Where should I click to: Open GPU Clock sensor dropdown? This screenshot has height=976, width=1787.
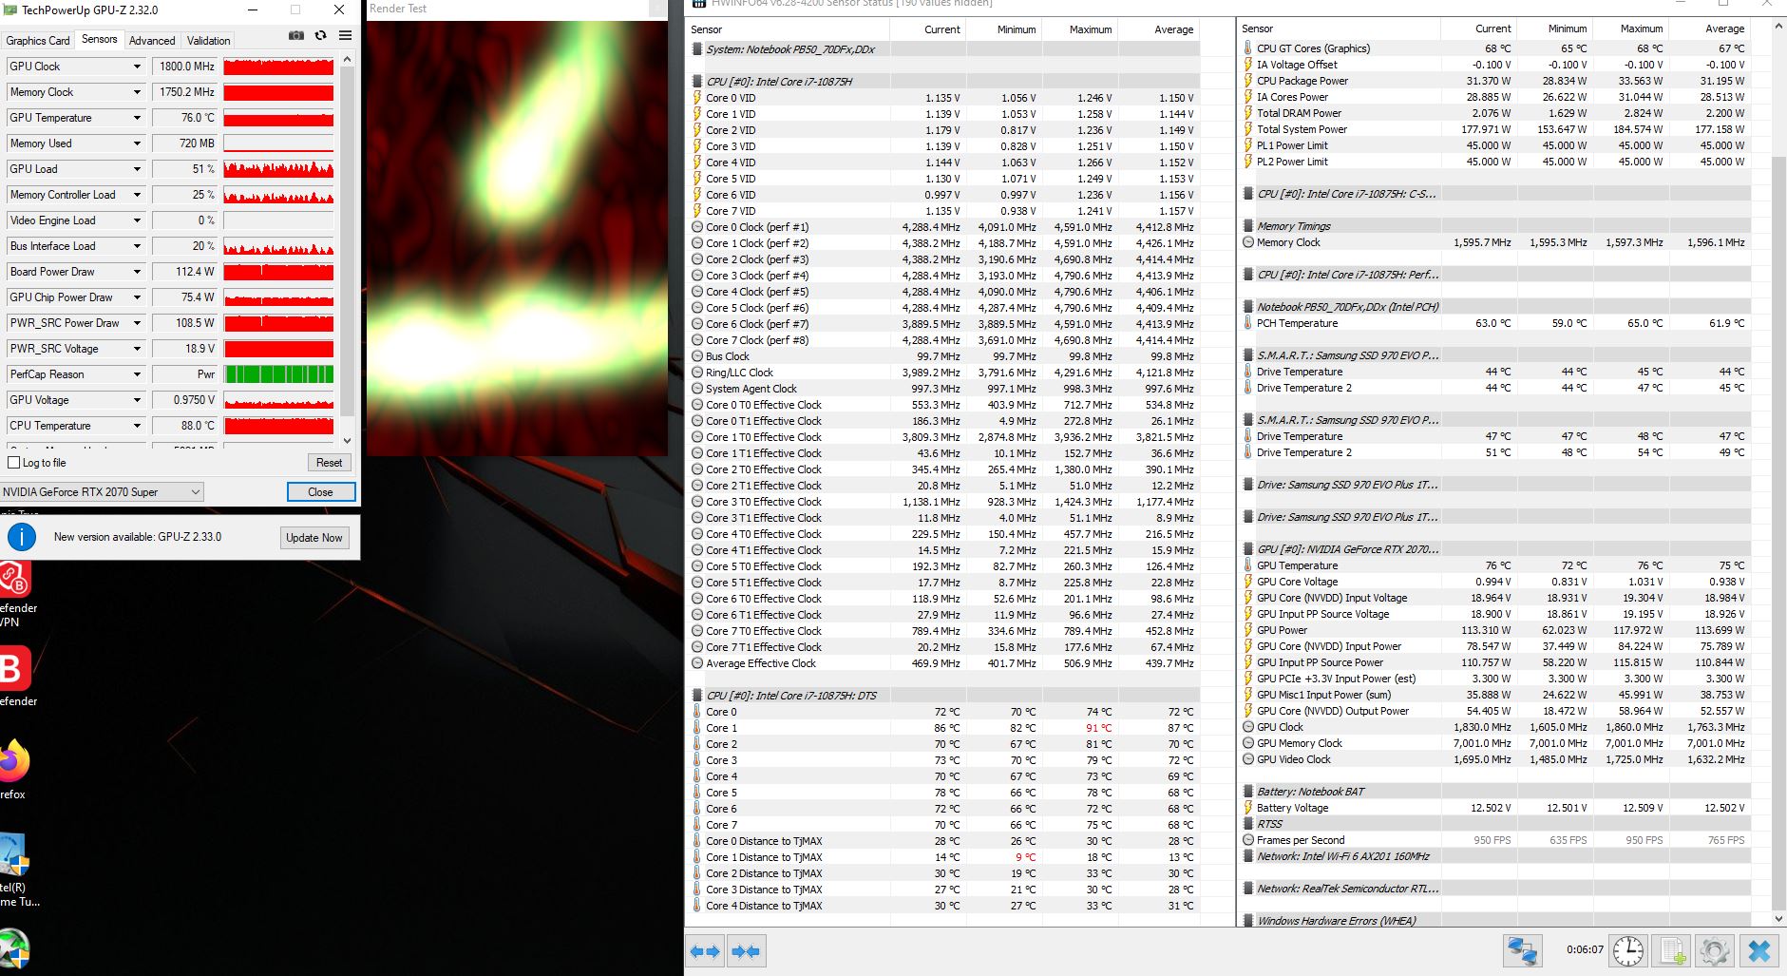click(137, 67)
